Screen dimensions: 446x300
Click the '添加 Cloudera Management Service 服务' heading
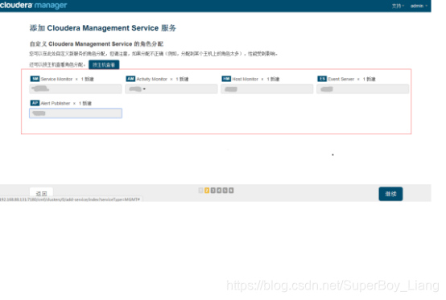(103, 28)
